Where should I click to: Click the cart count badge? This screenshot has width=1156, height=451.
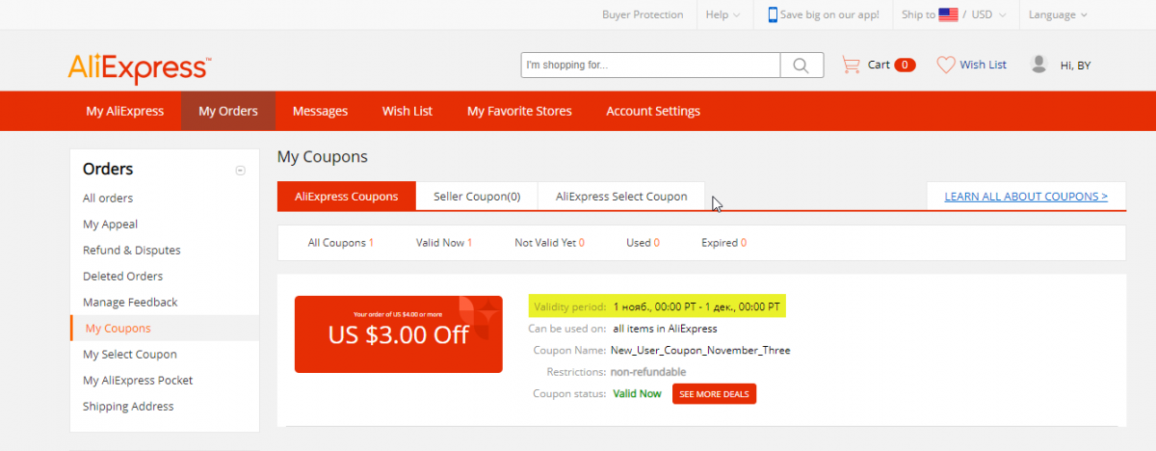[905, 65]
